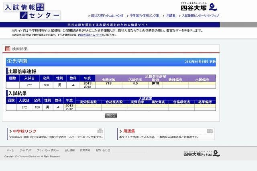Screen dimensions: 257x171
Task: Open the 中学校リンク heading link
Action: coord(24,131)
